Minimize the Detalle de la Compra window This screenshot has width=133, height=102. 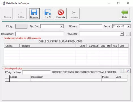click(x=109, y=3)
